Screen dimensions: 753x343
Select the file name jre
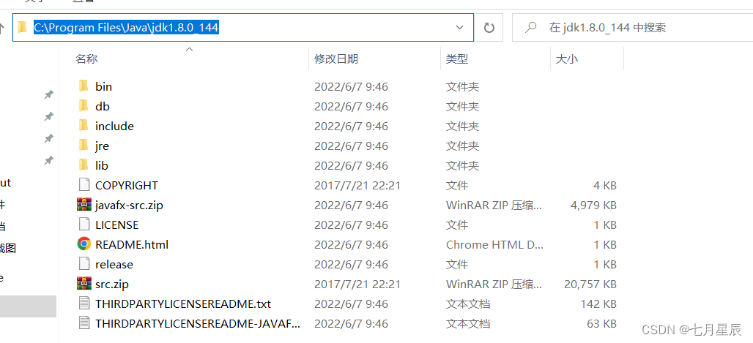point(103,146)
